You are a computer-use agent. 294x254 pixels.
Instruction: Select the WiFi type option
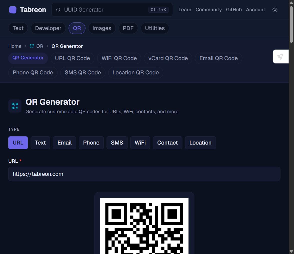[140, 143]
